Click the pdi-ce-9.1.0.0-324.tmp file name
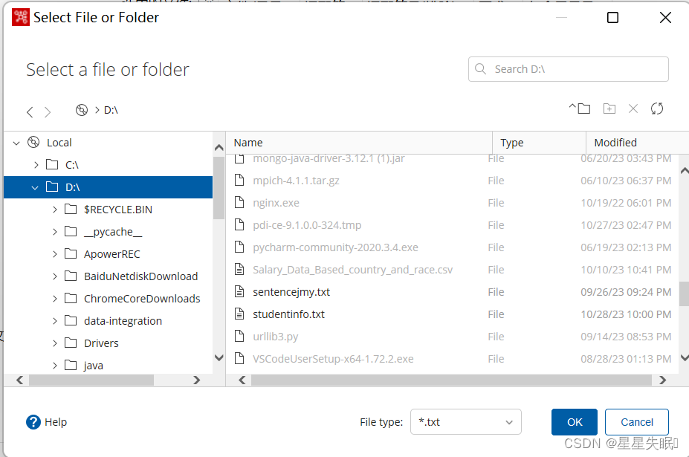This screenshot has height=457, width=689. tap(307, 225)
